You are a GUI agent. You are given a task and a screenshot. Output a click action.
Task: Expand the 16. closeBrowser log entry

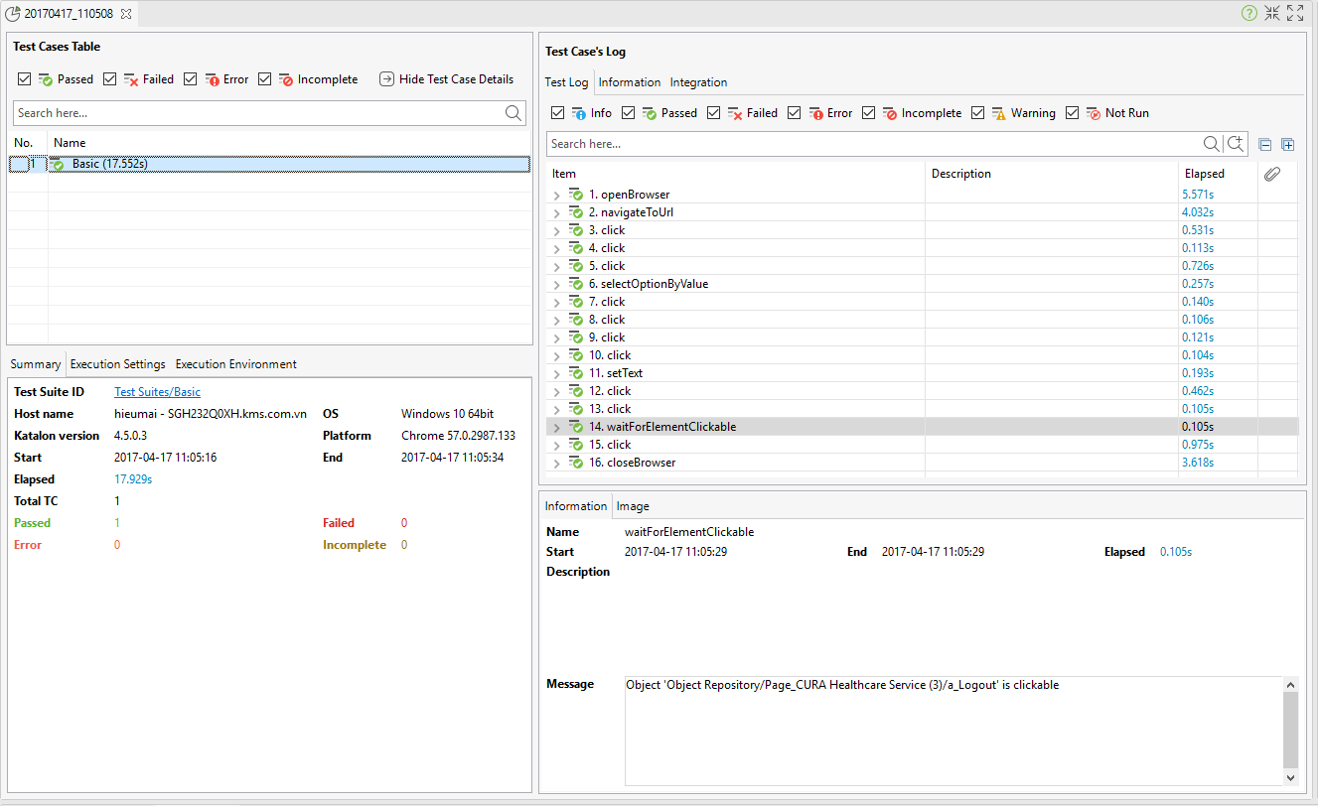pos(556,464)
